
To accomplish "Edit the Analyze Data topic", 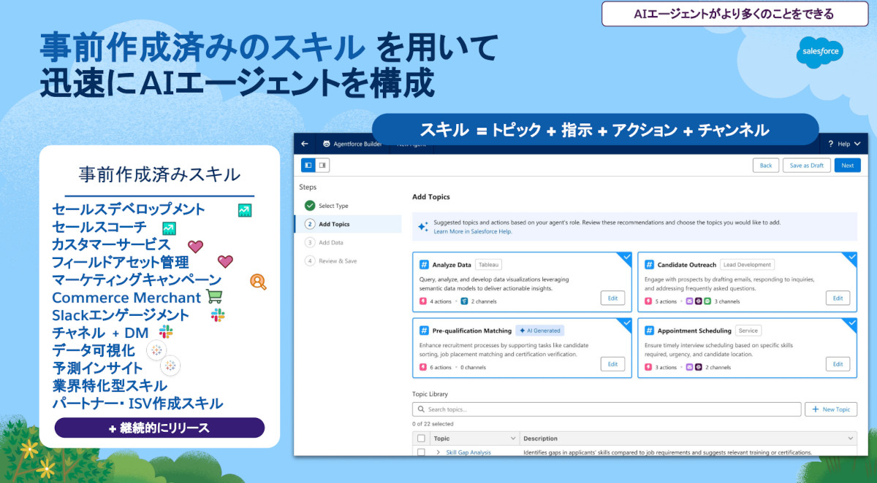I will click(612, 298).
